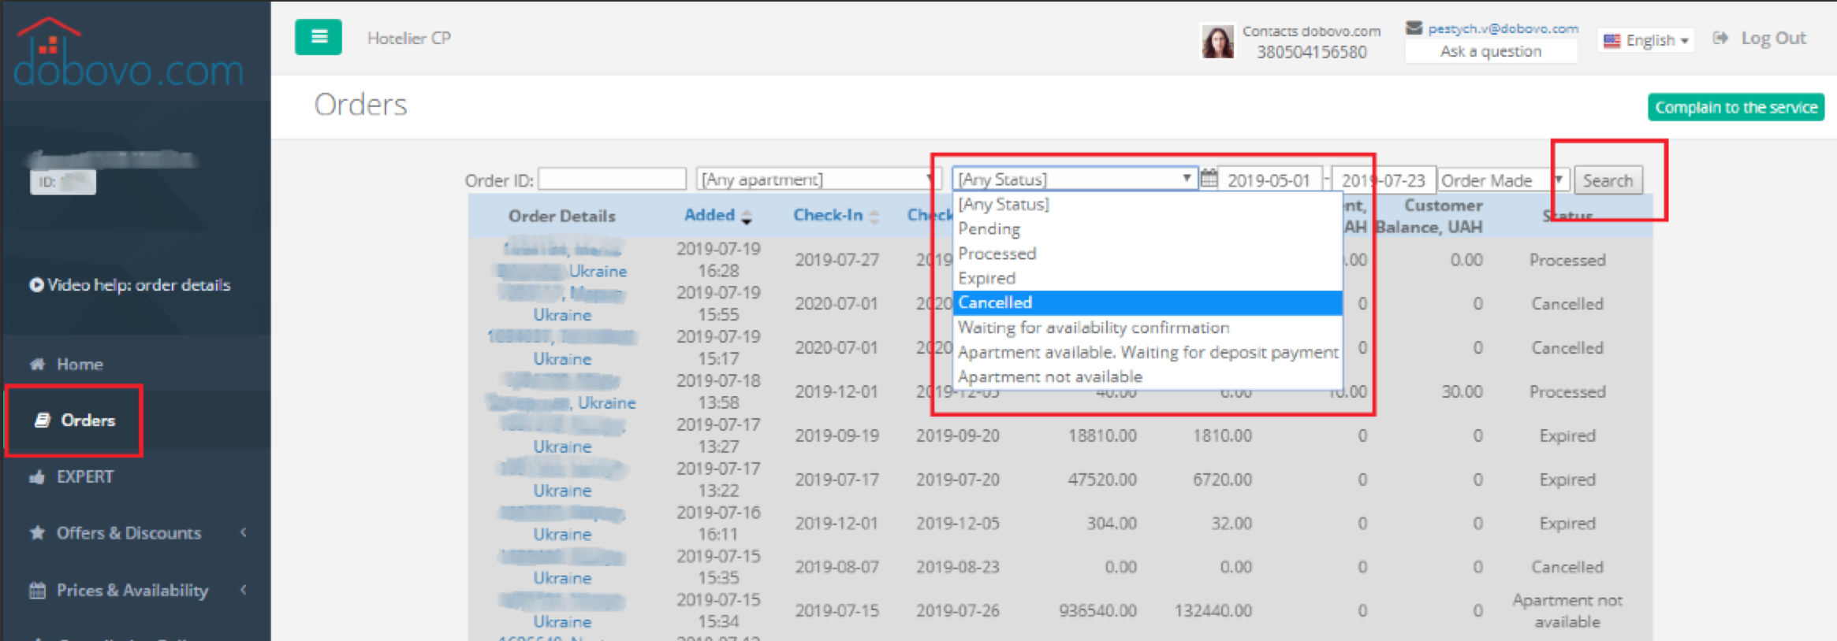Viewport: 1837px width, 641px height.
Task: Select the highlighted Cancelled status option
Action: pyautogui.click(x=1148, y=302)
